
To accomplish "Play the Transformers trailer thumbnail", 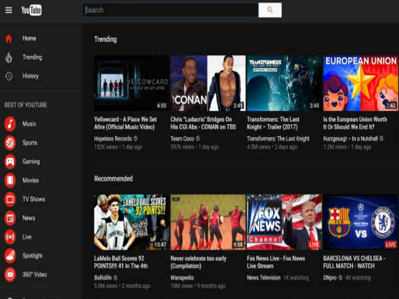I will 284,83.
